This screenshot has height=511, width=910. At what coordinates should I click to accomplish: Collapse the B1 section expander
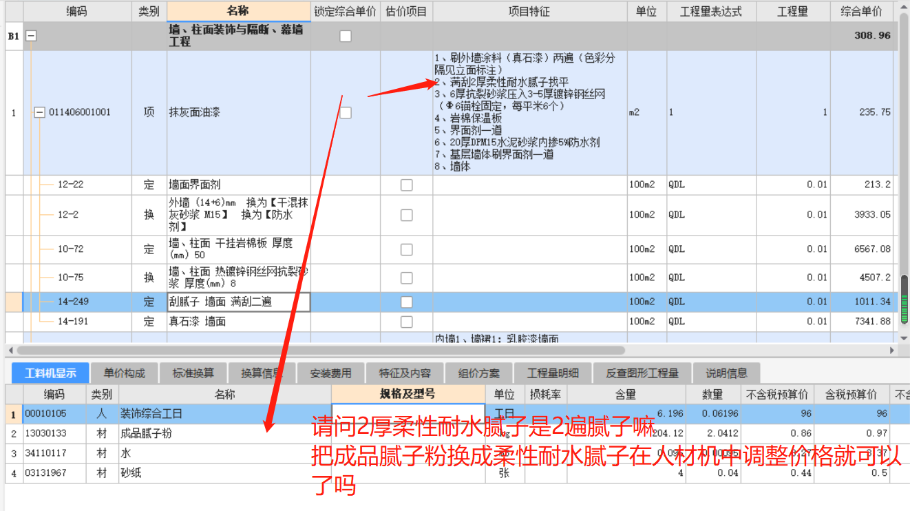coord(30,36)
